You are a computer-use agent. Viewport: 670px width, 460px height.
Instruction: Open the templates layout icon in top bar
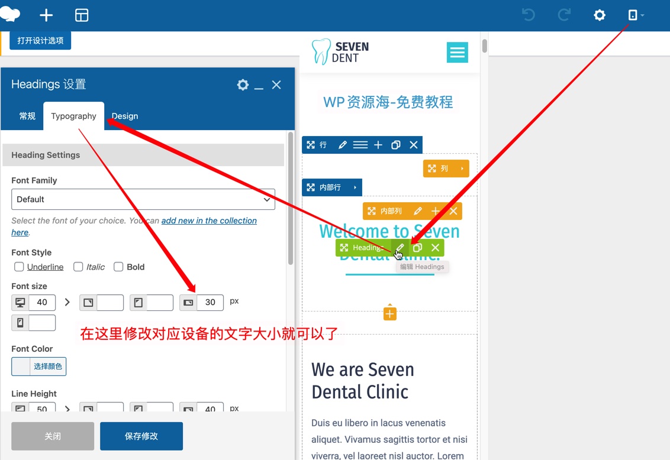(82, 15)
